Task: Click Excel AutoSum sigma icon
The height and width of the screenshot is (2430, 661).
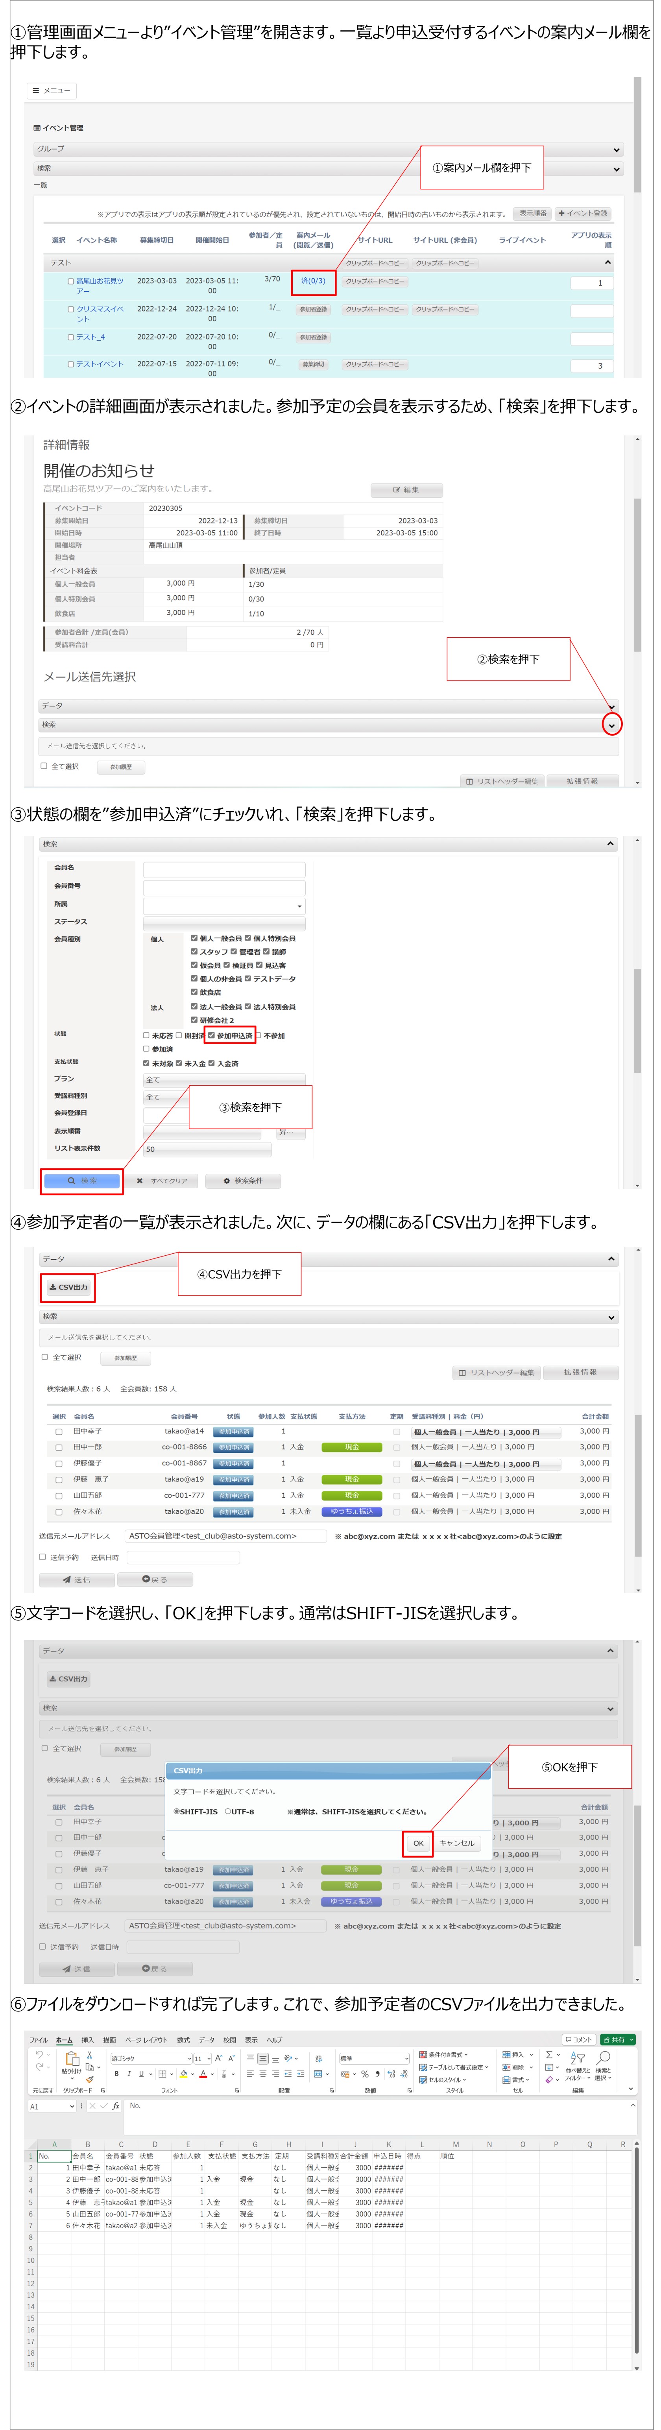Action: coord(550,2055)
